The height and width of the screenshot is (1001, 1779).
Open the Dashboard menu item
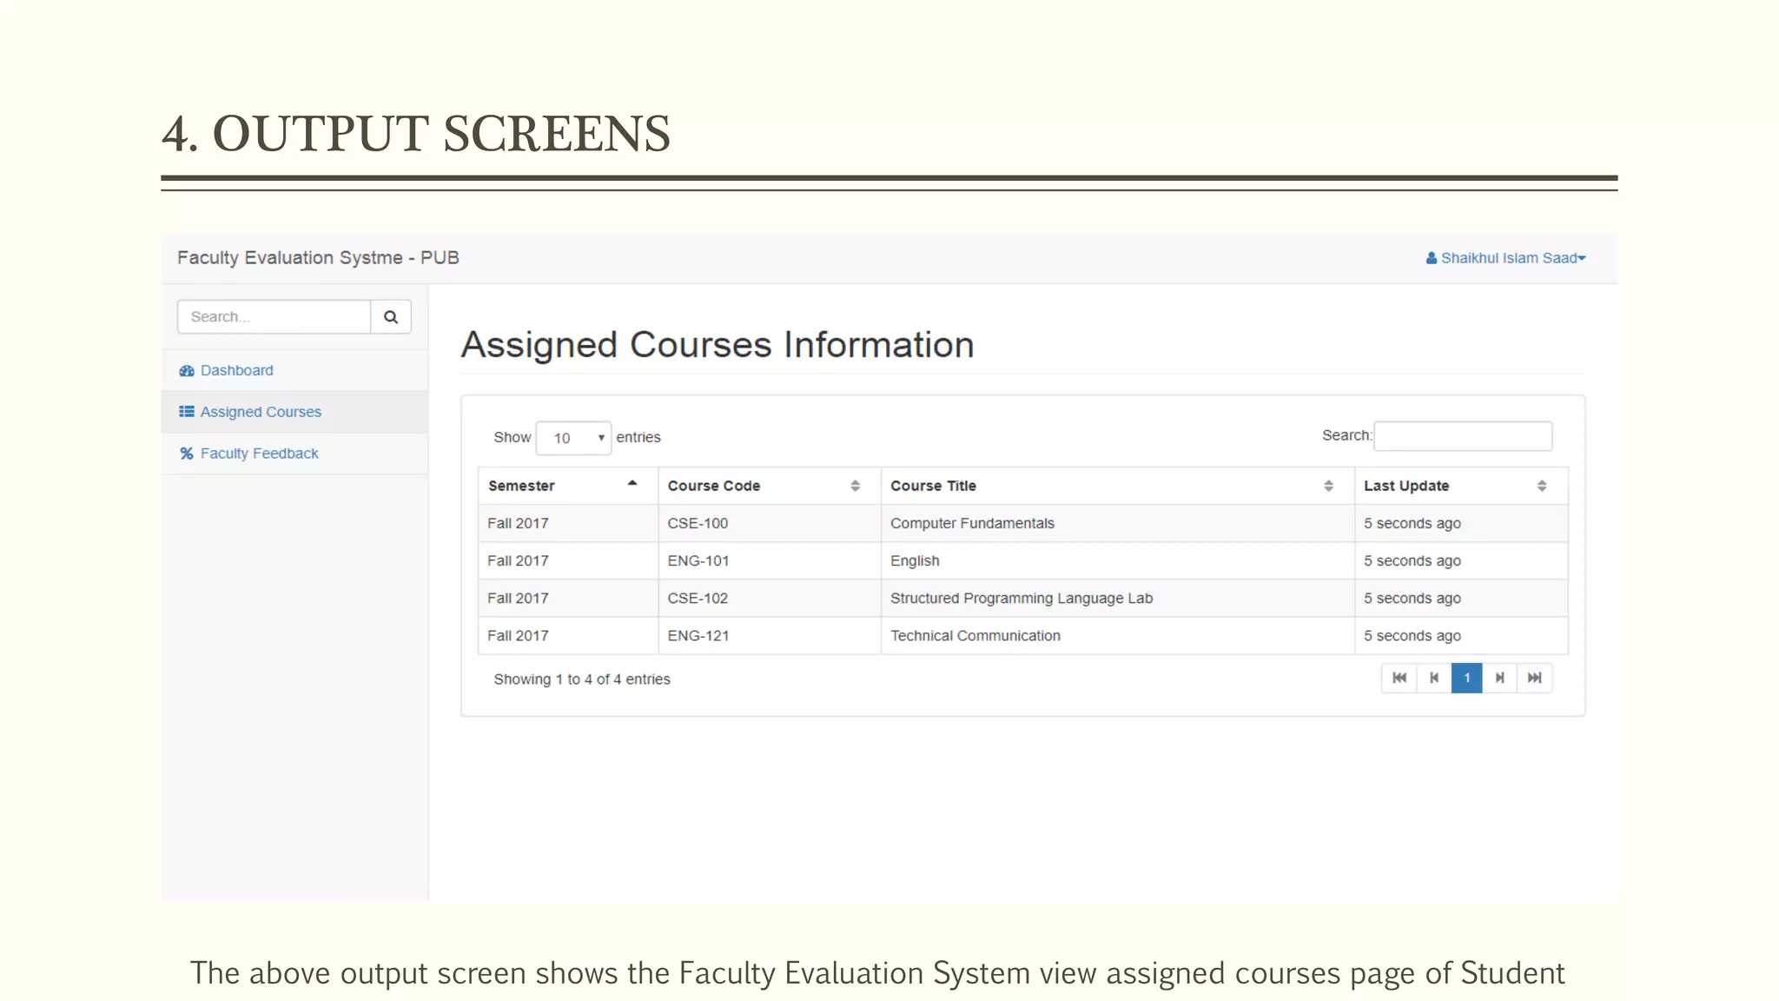236,371
